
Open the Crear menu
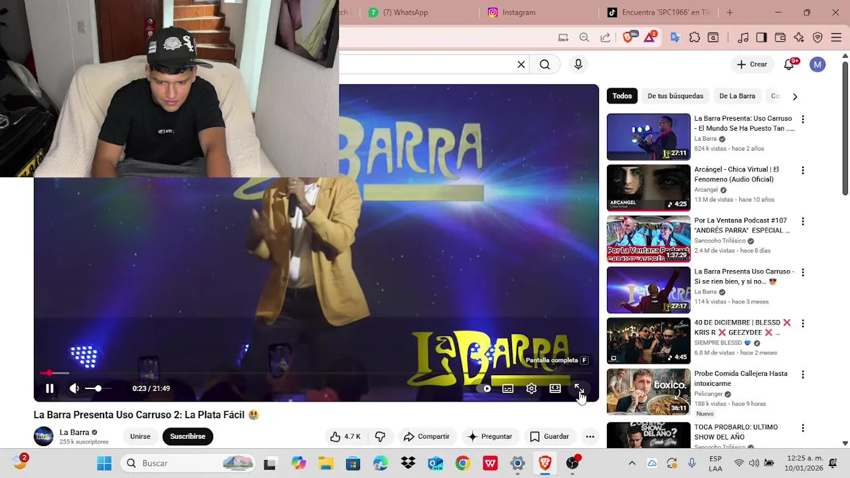pyautogui.click(x=752, y=64)
